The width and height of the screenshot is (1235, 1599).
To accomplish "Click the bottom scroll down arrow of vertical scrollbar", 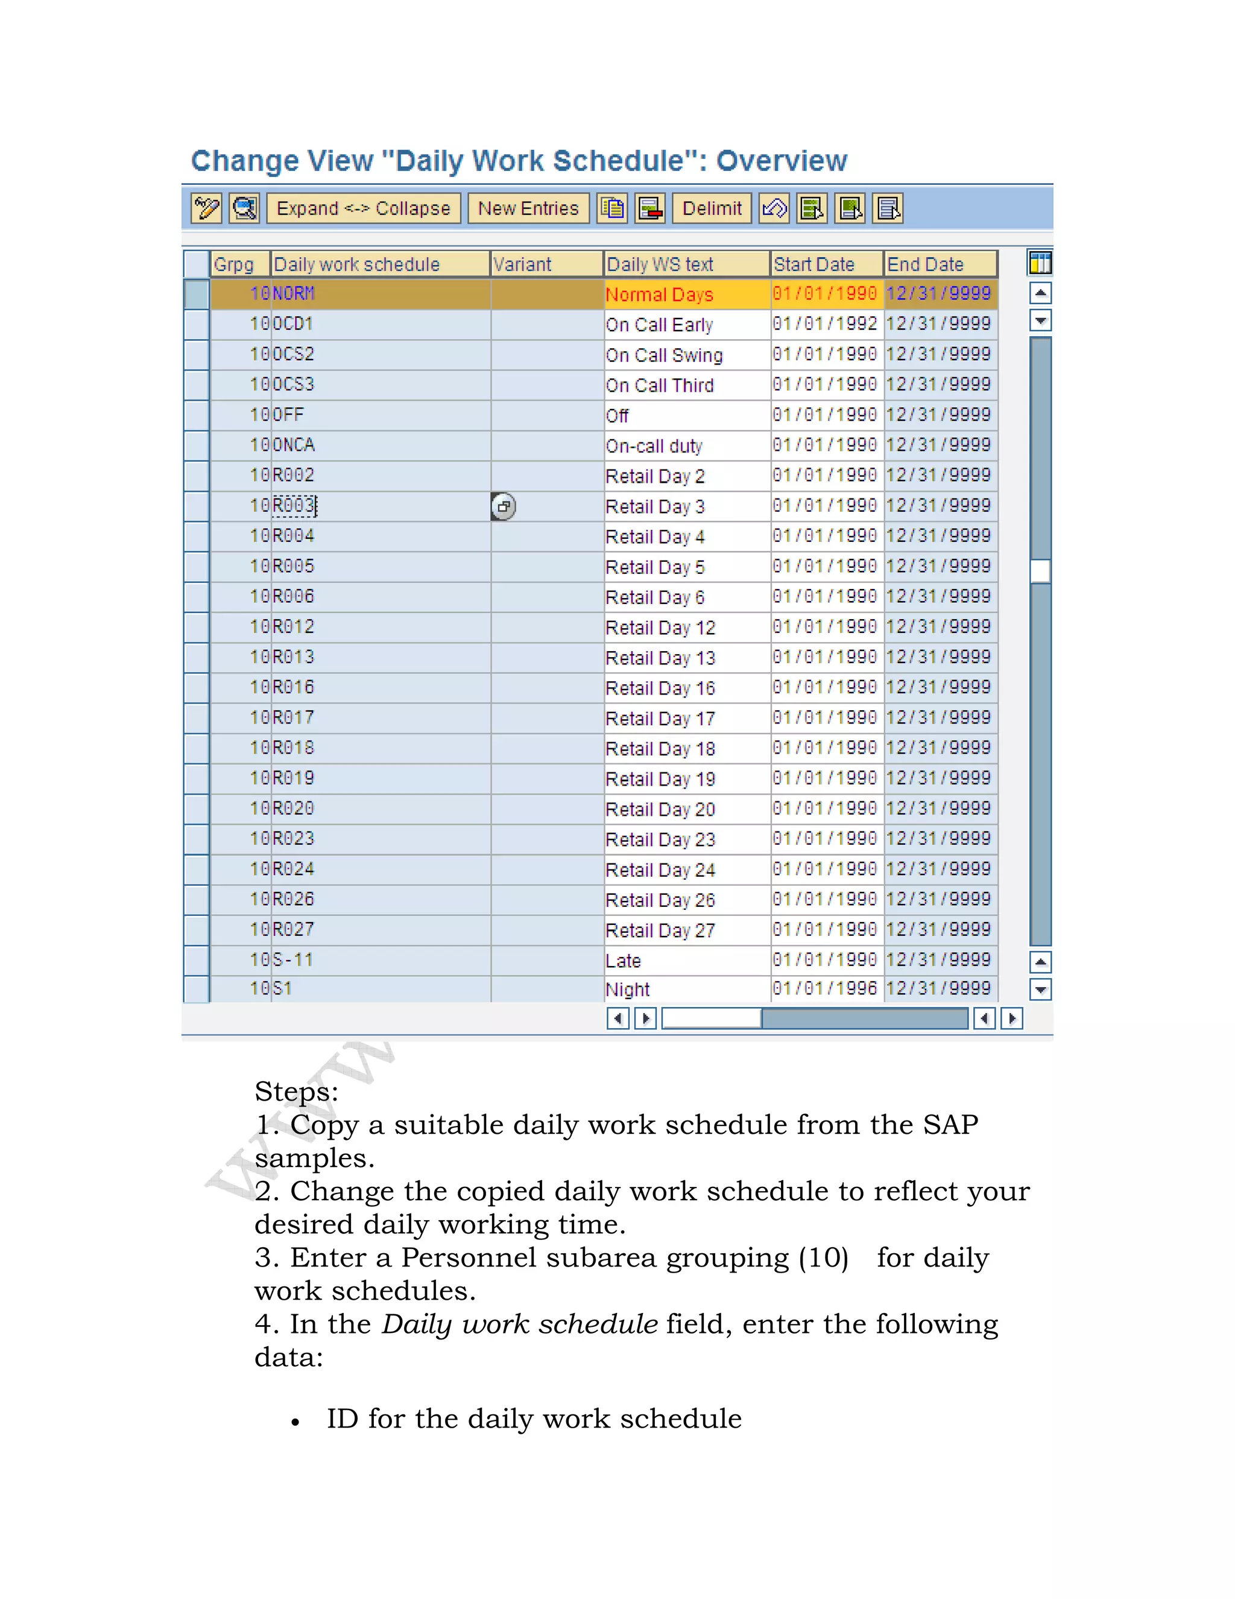I will click(x=1040, y=990).
